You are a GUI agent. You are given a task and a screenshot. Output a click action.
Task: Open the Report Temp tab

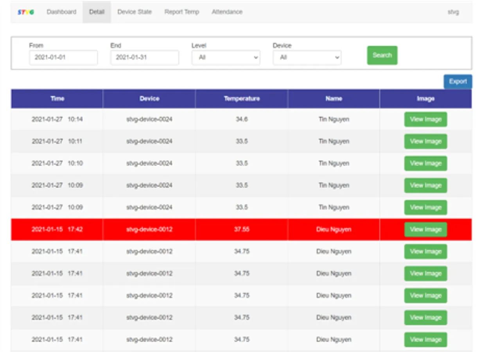pos(181,12)
